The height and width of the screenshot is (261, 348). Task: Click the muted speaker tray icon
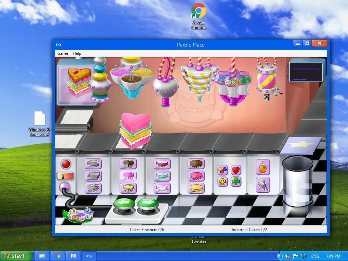click(x=288, y=256)
